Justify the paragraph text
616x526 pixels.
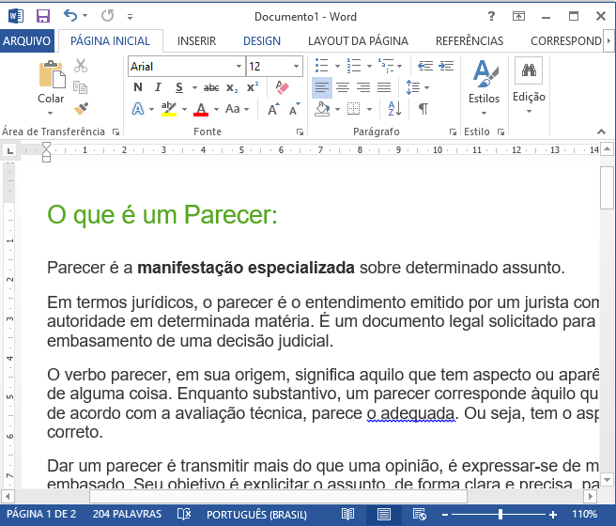pos(384,87)
